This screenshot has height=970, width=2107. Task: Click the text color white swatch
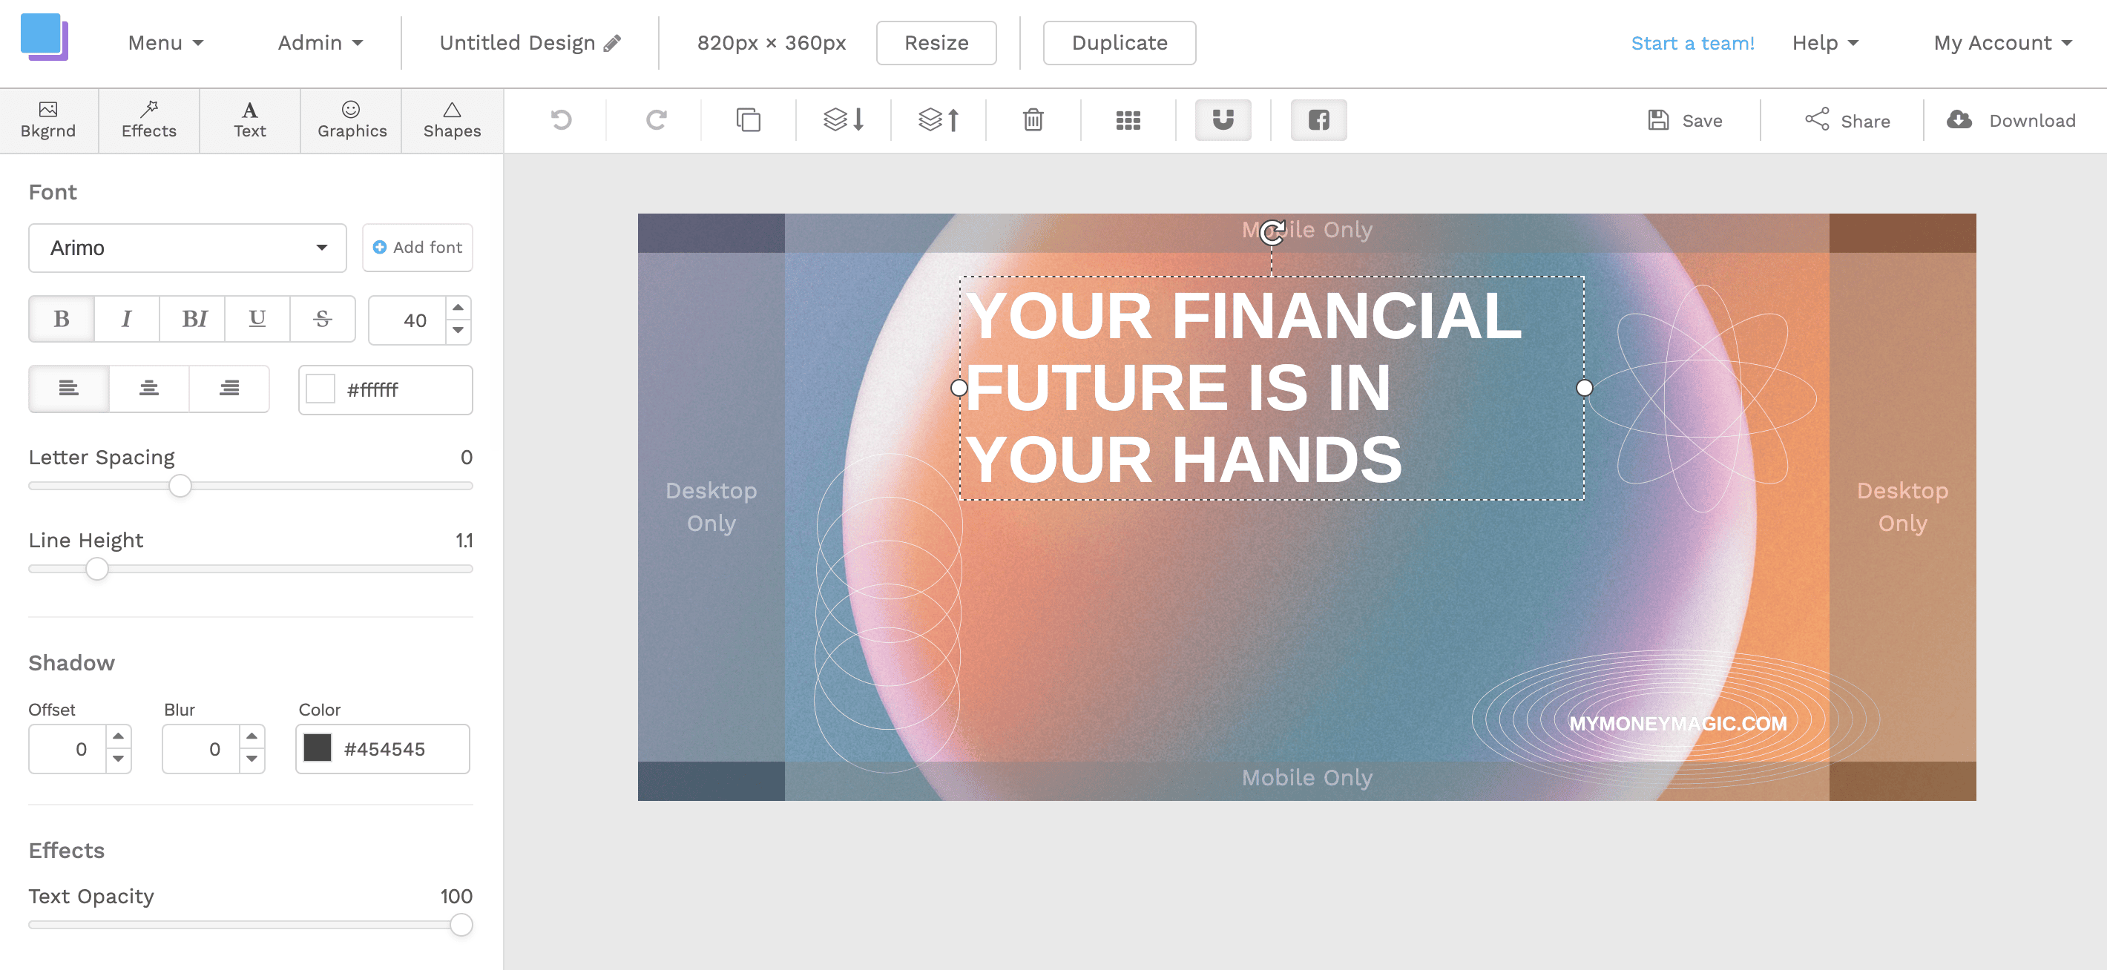(318, 389)
